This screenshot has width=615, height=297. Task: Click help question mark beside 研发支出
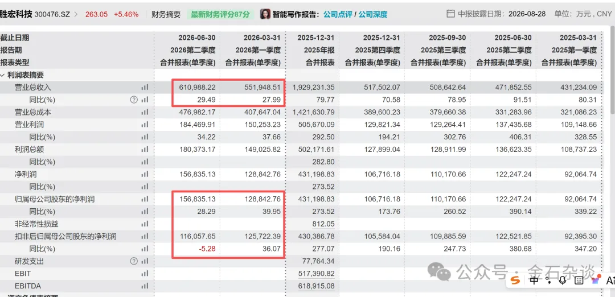click(x=134, y=261)
